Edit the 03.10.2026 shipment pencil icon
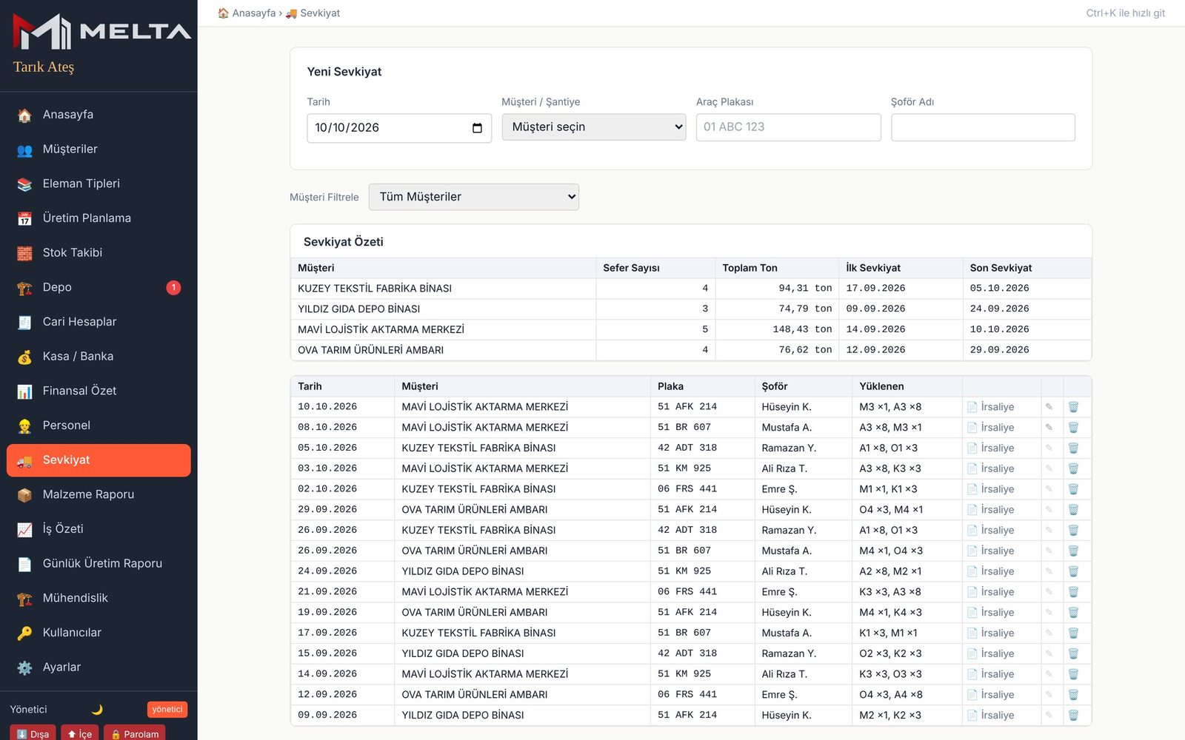Screen dimensions: 1185x740 [x=1049, y=468]
